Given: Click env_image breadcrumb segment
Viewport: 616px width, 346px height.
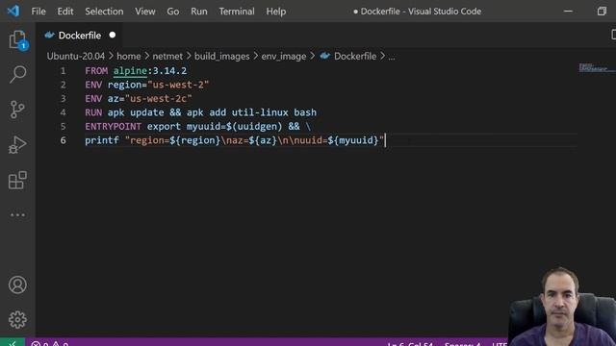Looking at the screenshot, I should 284,56.
